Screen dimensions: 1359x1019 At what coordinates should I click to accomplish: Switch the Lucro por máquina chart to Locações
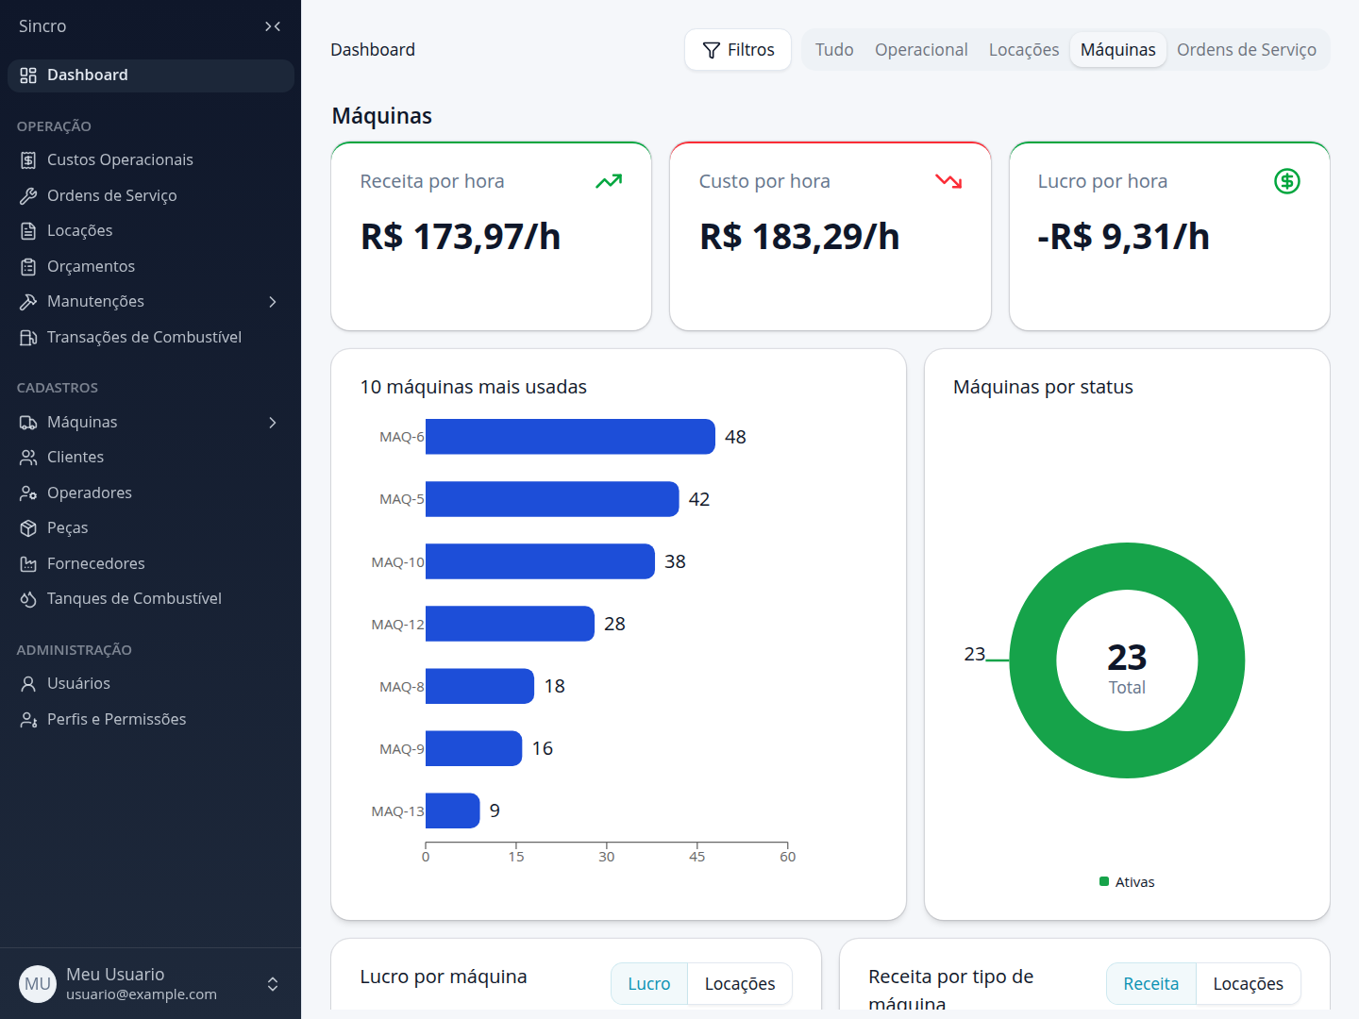click(740, 984)
